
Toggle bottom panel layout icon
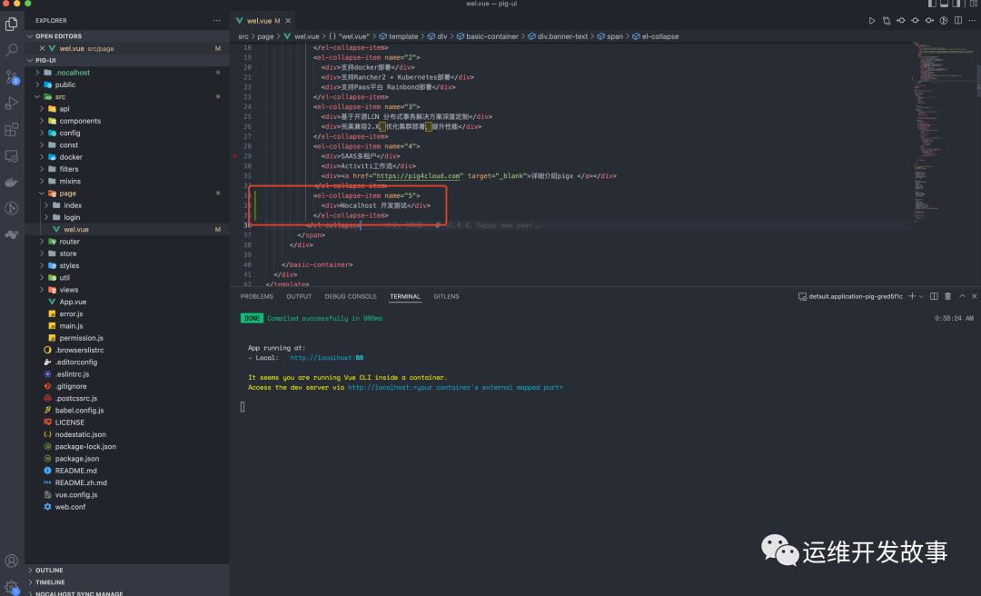944,4
